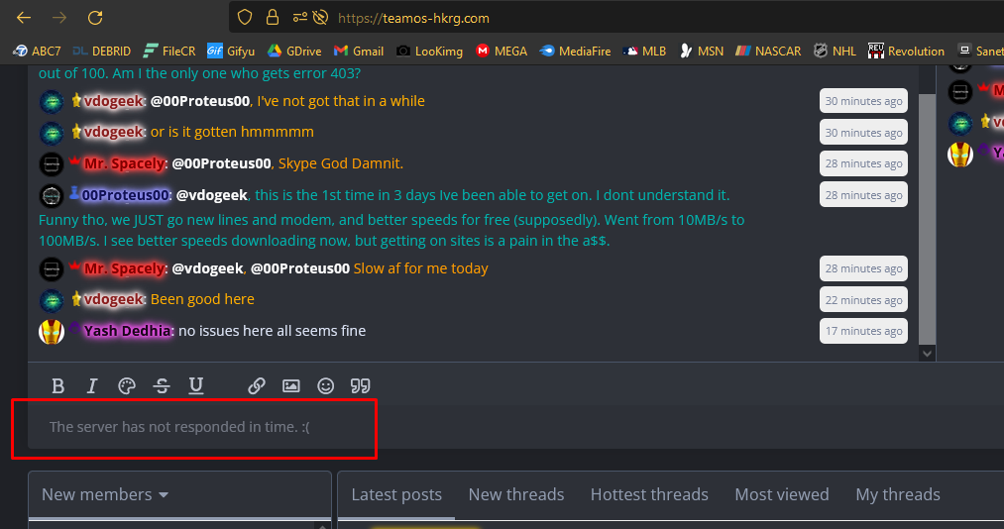The image size is (1004, 529).
Task: Open the smilies emoji picker
Action: point(326,385)
